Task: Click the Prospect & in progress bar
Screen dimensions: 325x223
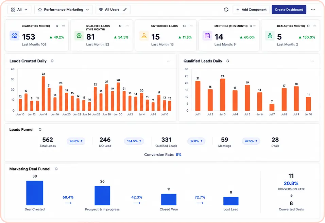Action: (x=102, y=196)
